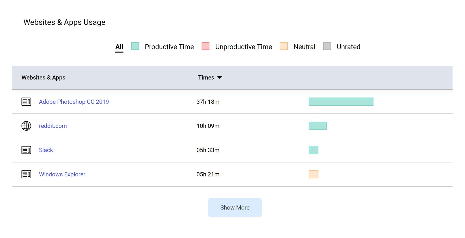Click the green Productive Time legend square
Image resolution: width=465 pixels, height=238 pixels.
point(135,46)
